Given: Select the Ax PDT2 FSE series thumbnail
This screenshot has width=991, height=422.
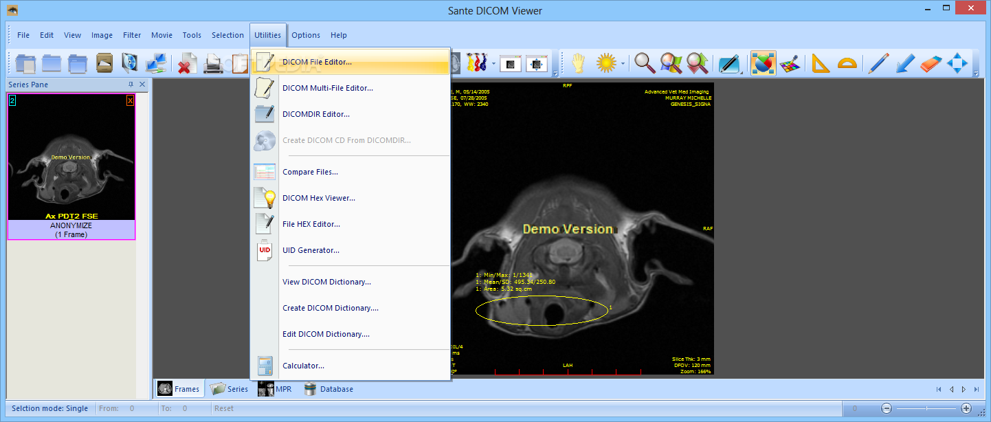Looking at the screenshot, I should coord(71,167).
